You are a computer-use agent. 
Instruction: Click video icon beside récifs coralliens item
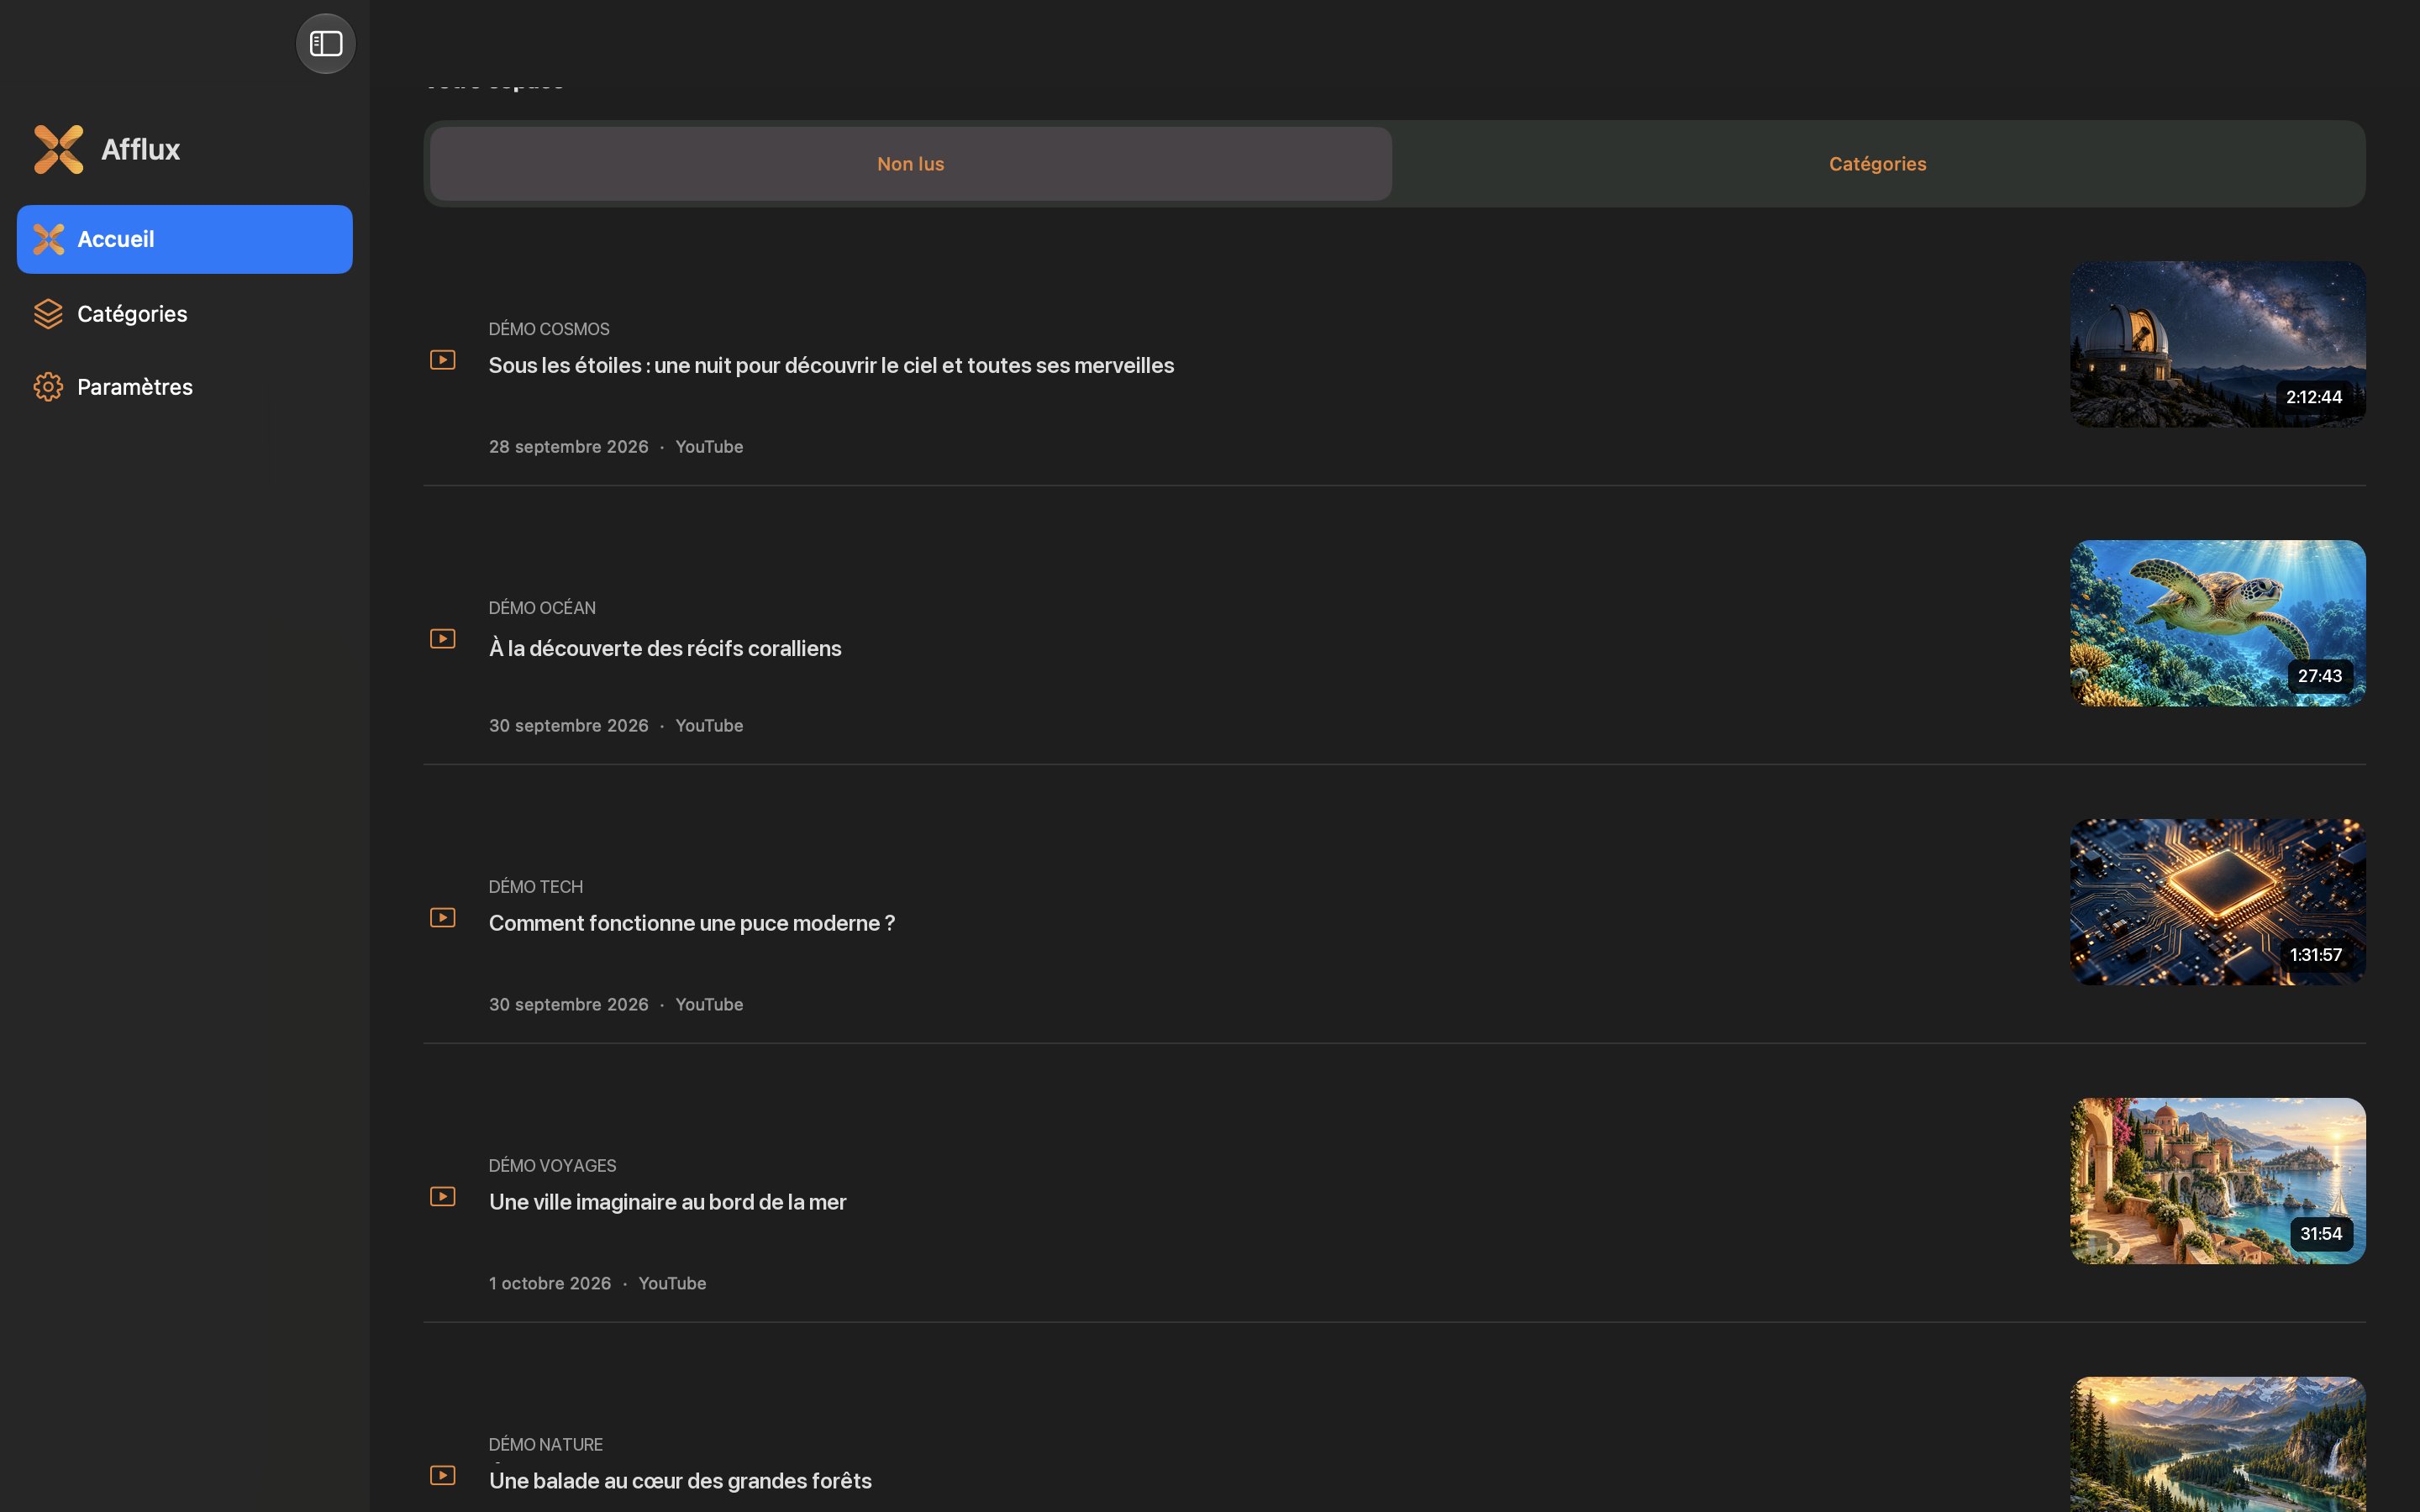[x=443, y=639]
